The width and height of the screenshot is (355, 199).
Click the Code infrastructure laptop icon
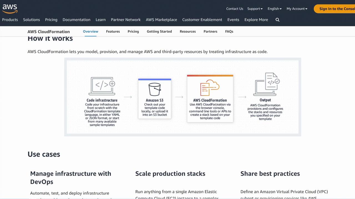click(102, 86)
